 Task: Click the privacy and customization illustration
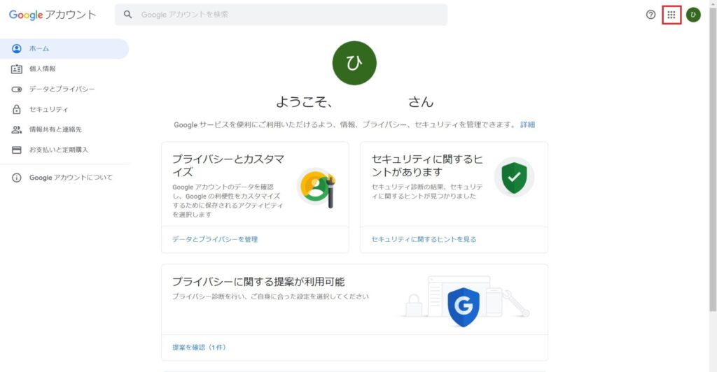click(315, 187)
